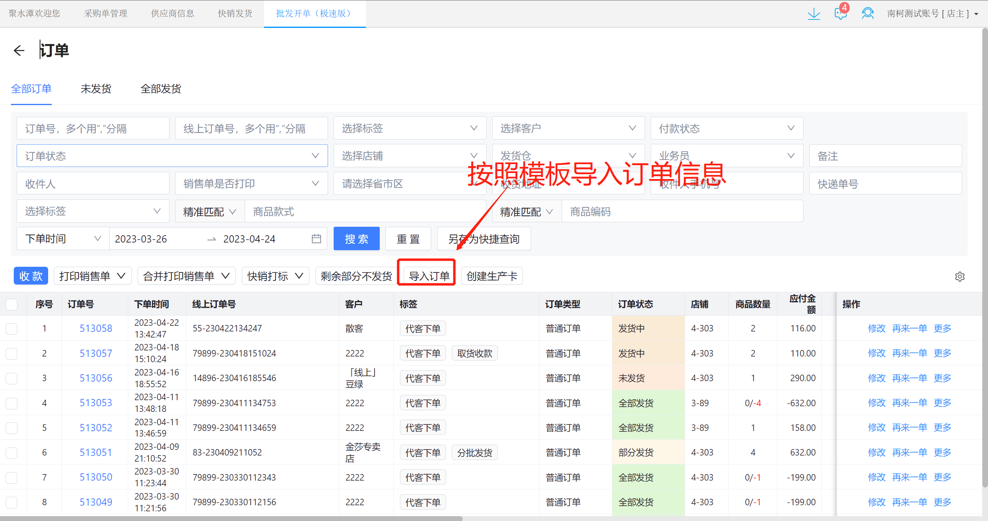Expand the account menu arrow

click(x=976, y=14)
